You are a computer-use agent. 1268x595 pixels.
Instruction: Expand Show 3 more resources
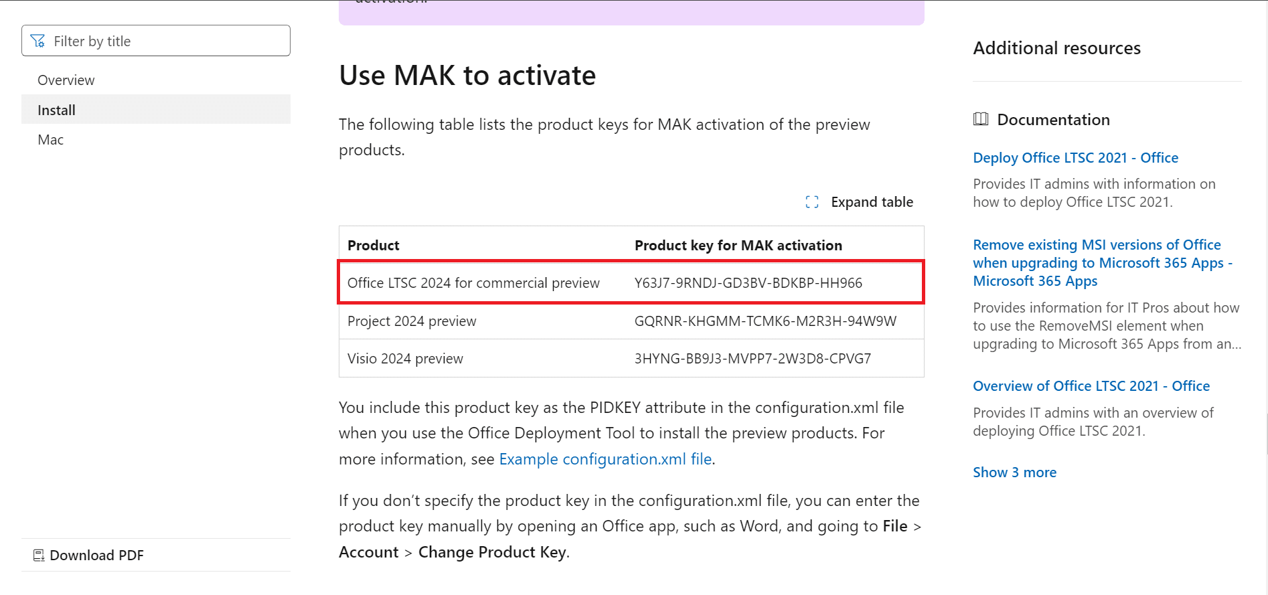[1014, 473]
